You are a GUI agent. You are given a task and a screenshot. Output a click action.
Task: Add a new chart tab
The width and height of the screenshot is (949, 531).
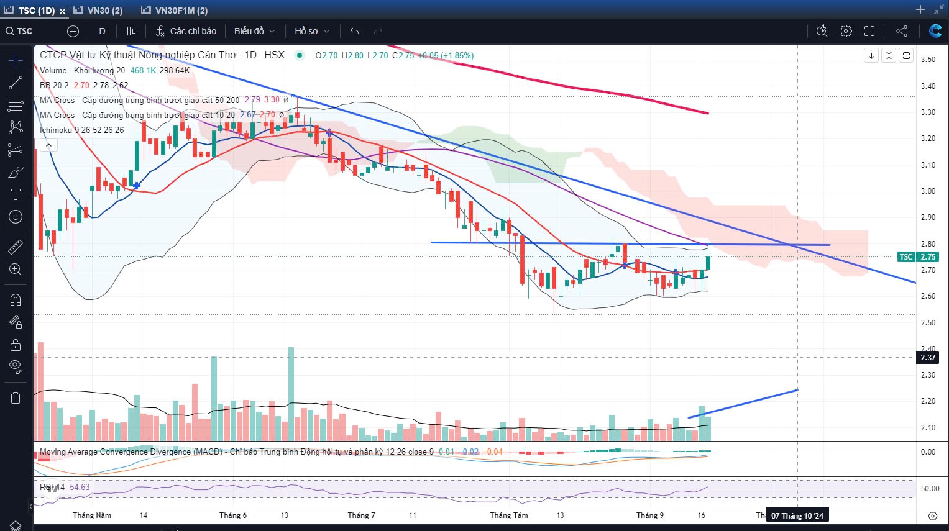920,9
